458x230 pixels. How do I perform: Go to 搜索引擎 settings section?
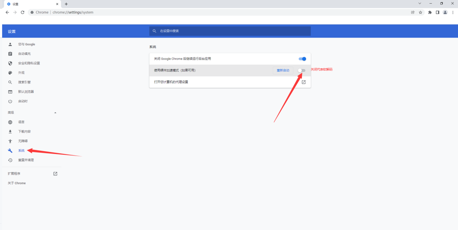24,82
